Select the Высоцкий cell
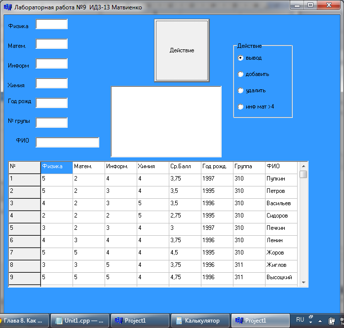Screen dimensions: 344x328 [281, 279]
